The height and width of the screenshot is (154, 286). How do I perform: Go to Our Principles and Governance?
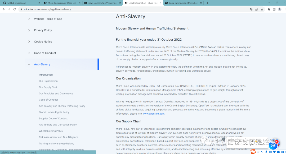(56, 94)
